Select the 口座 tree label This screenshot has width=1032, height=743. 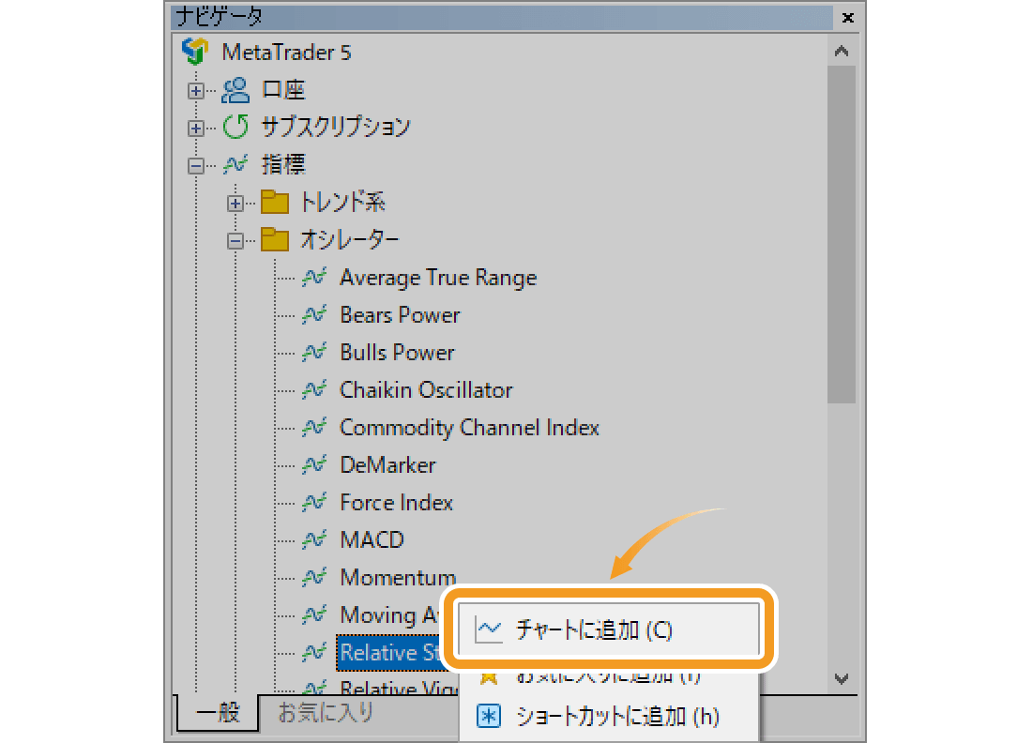point(283,89)
